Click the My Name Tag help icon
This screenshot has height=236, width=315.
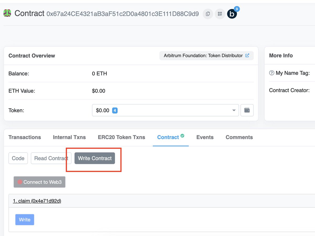(x=272, y=73)
